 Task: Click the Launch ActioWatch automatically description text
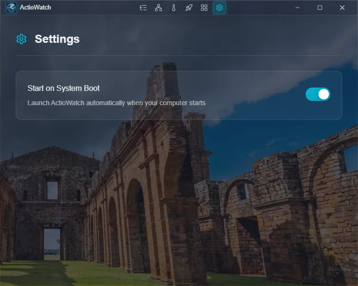(117, 103)
